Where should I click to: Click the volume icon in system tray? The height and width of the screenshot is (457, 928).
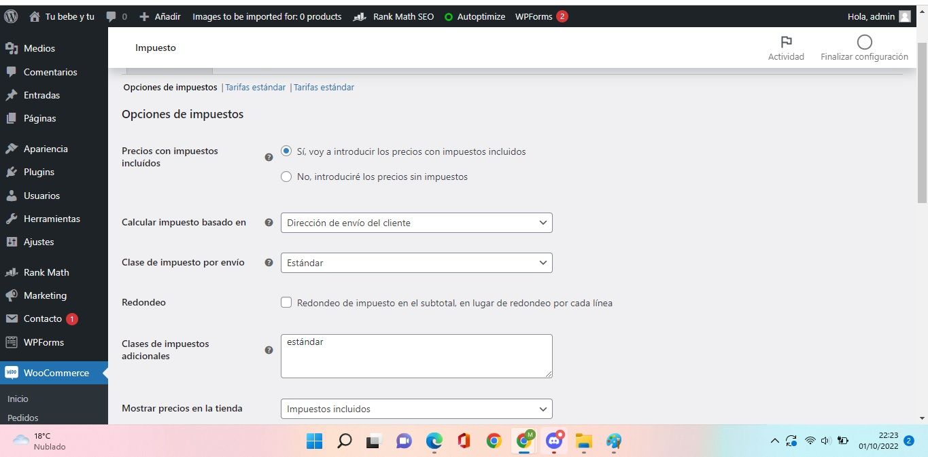click(826, 441)
